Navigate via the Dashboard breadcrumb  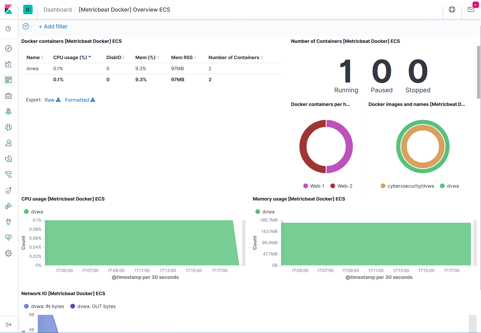click(x=57, y=9)
